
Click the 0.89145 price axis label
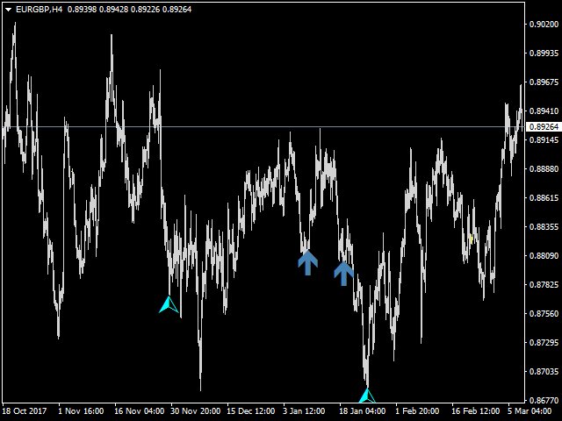[544, 140]
